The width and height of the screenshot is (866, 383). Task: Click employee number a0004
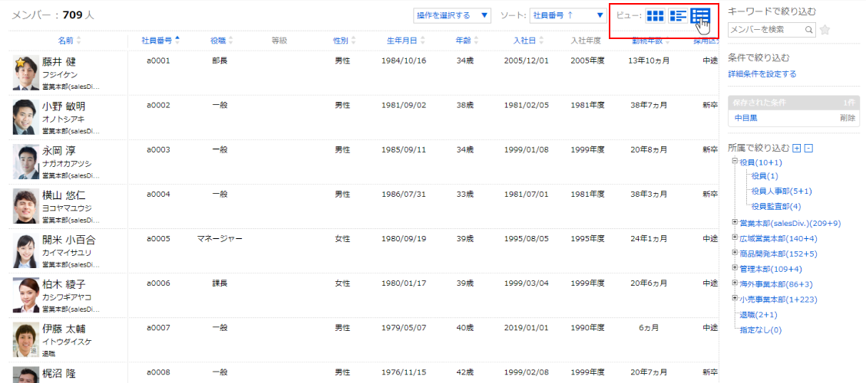tap(158, 195)
